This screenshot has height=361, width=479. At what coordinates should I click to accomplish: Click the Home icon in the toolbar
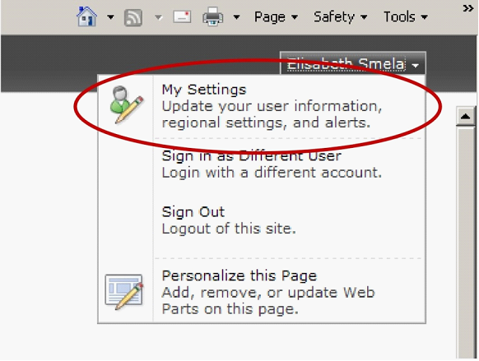87,16
